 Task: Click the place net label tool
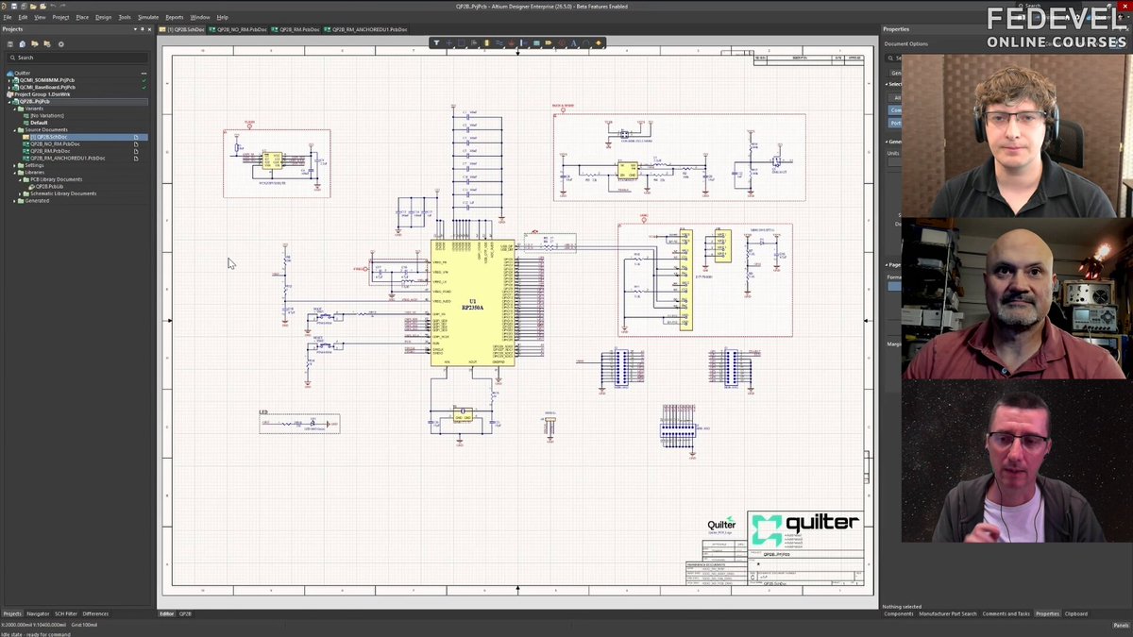549,42
